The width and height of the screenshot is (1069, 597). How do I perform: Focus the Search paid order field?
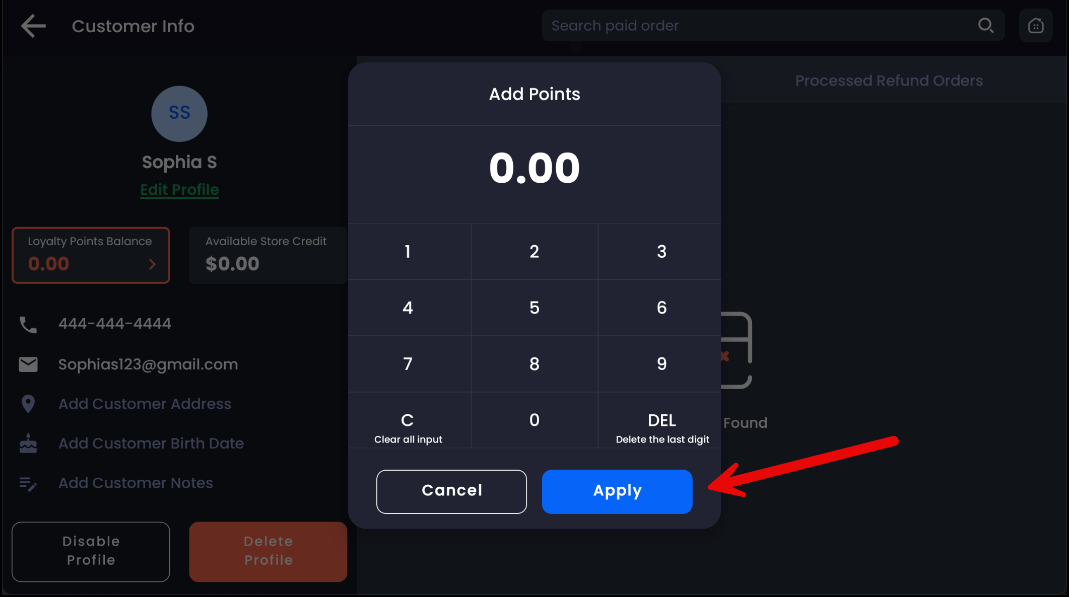756,26
